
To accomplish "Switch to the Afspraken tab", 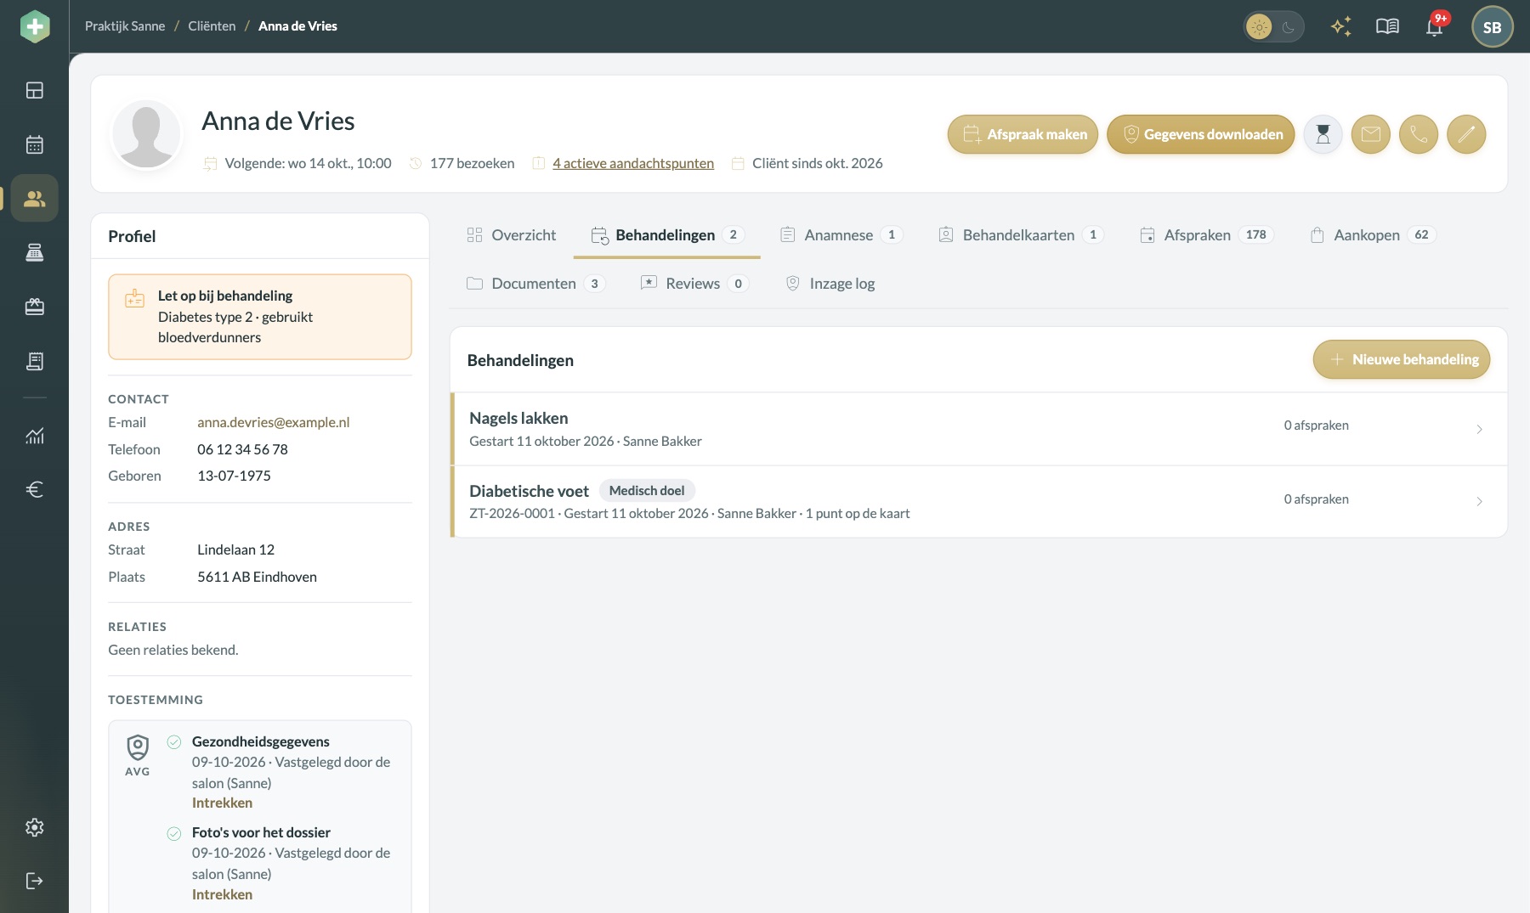I will point(1206,235).
